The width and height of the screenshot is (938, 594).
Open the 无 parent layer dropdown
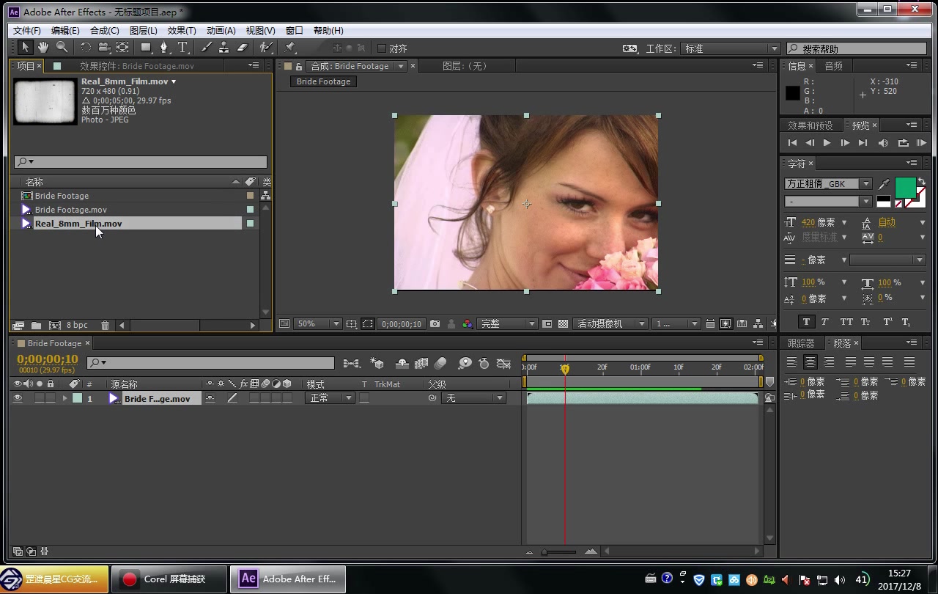[x=474, y=398]
